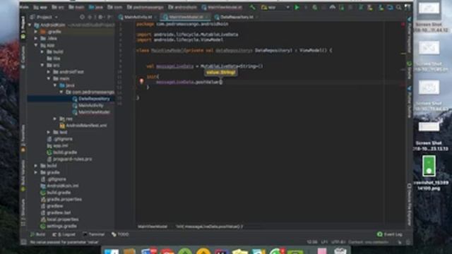The image size is (452, 254).
Task: Click java in navigation breadcrumb
Action: click(96, 7)
